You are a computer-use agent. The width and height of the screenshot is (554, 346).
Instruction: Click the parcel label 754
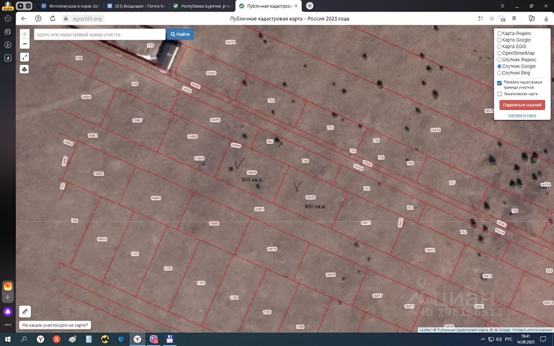[x=271, y=100]
